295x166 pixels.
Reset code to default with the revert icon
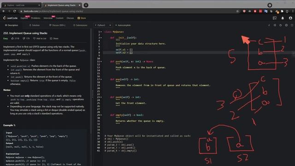[x=281, y=25]
